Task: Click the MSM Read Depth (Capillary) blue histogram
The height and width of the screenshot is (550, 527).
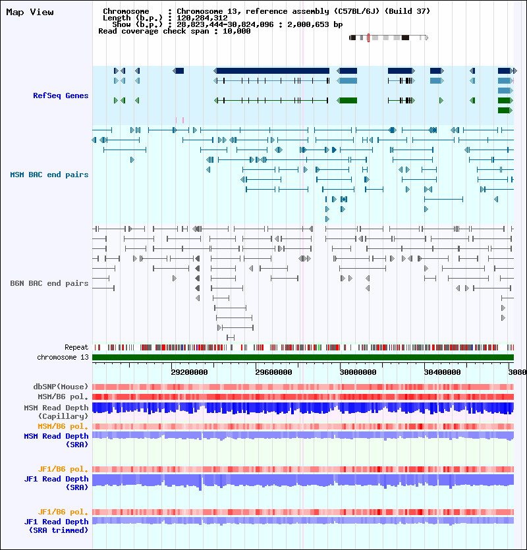Action: [303, 408]
